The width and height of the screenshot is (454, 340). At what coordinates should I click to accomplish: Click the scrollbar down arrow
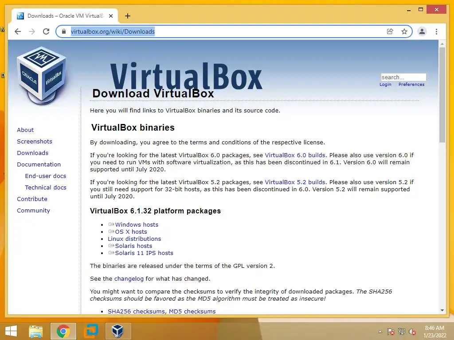(442, 310)
